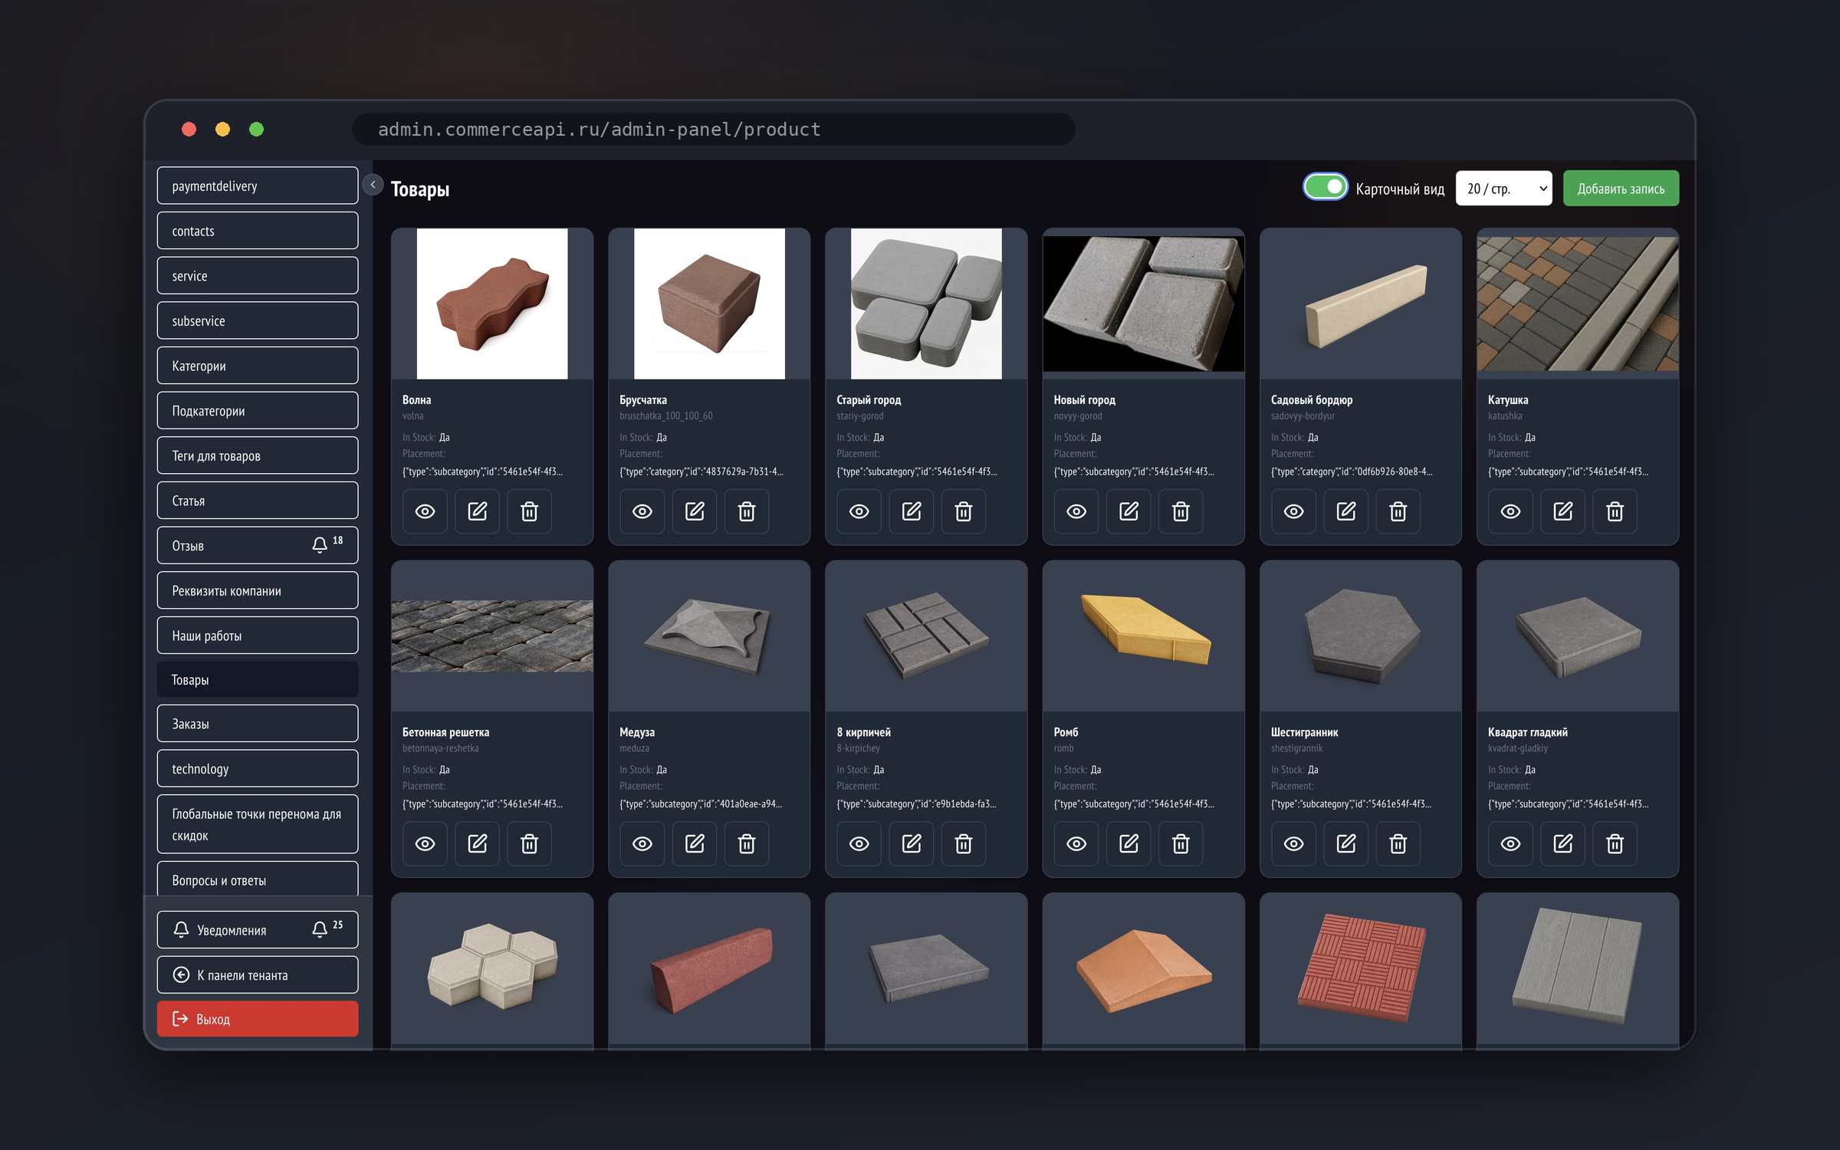Viewport: 1840px width, 1150px height.
Task: Go back via К панели тенанта
Action: click(258, 975)
